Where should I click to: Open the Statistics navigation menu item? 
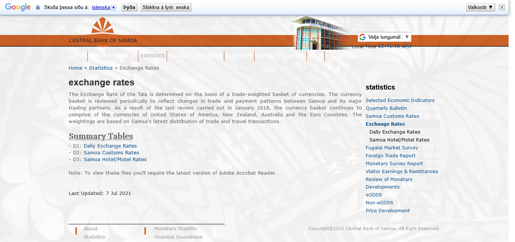[152, 56]
